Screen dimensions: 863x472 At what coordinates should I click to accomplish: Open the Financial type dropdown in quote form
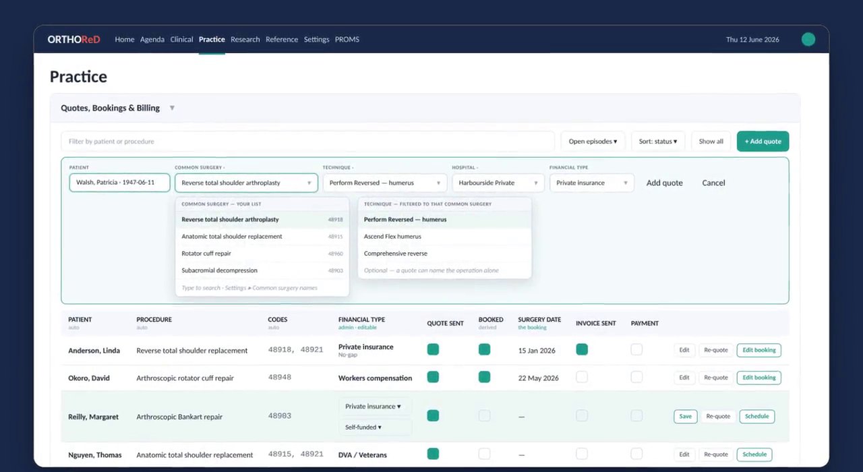point(591,183)
